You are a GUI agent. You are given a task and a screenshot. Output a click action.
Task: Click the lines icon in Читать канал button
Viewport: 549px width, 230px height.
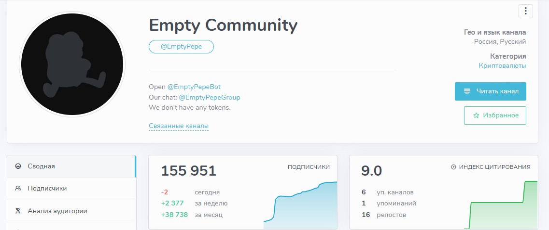point(467,91)
